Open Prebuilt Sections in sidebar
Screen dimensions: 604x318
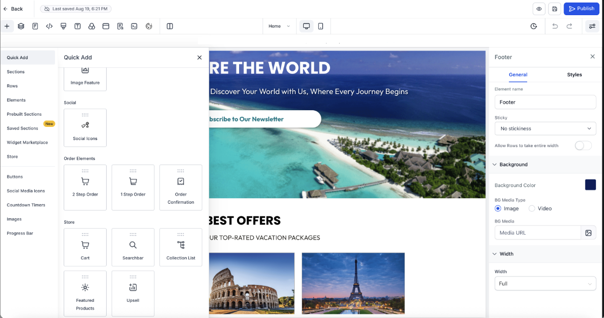click(x=24, y=114)
